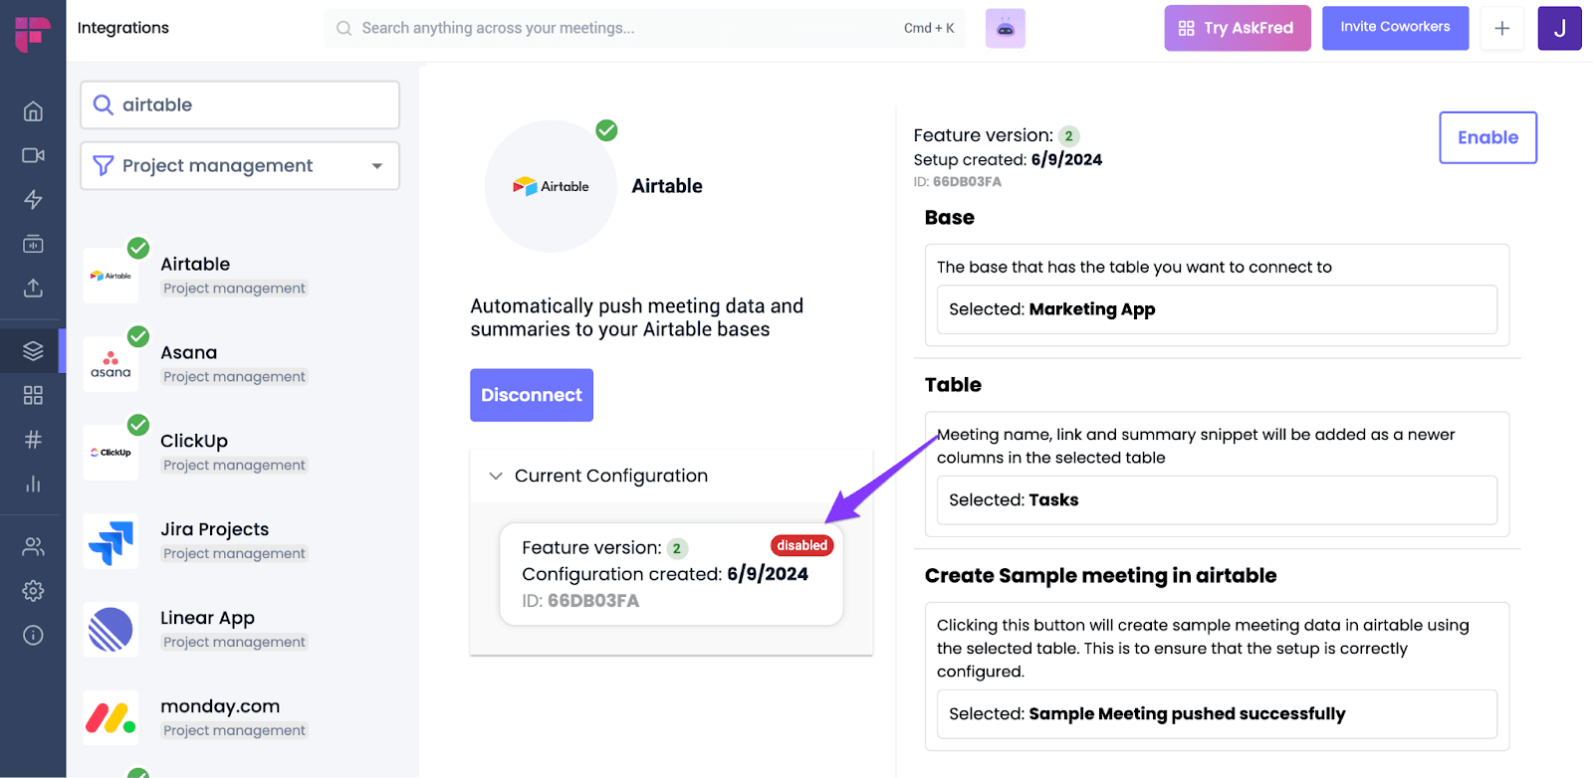Click the Airtable logo in list
Screen dimensions: 1593x778
click(x=111, y=276)
